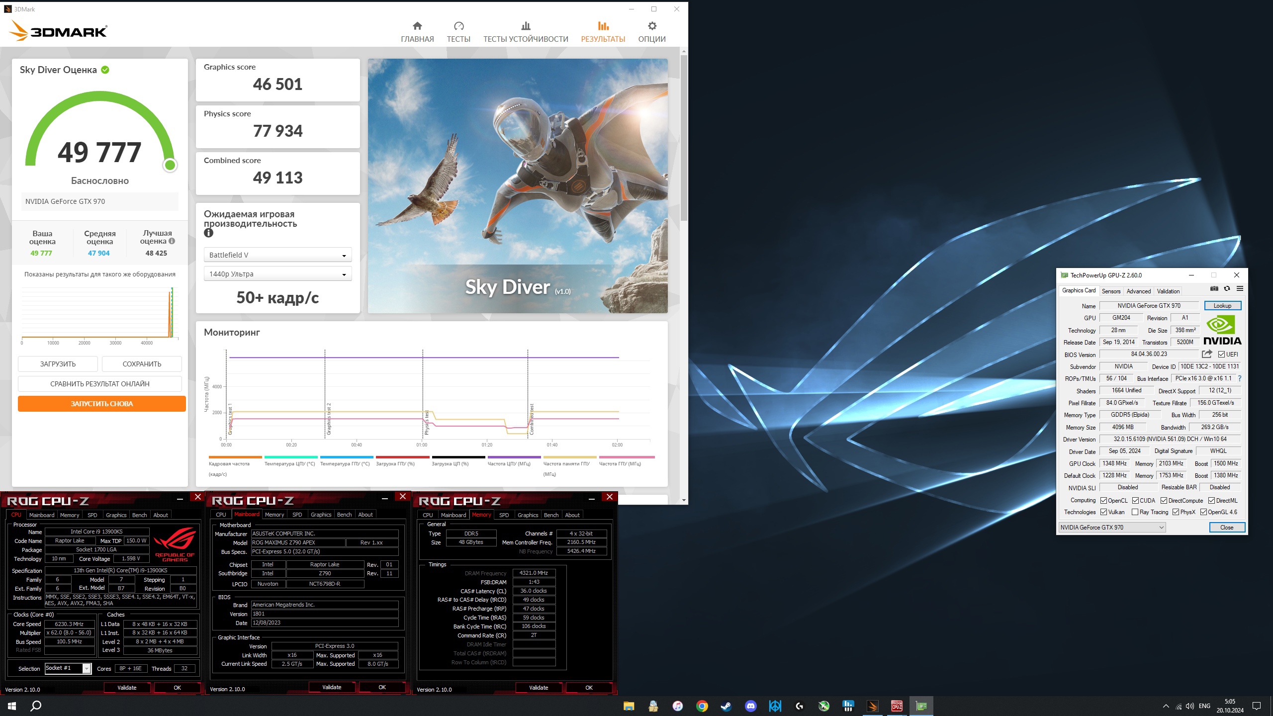Open the volume control in the system tray
The width and height of the screenshot is (1273, 716).
pos(1189,706)
